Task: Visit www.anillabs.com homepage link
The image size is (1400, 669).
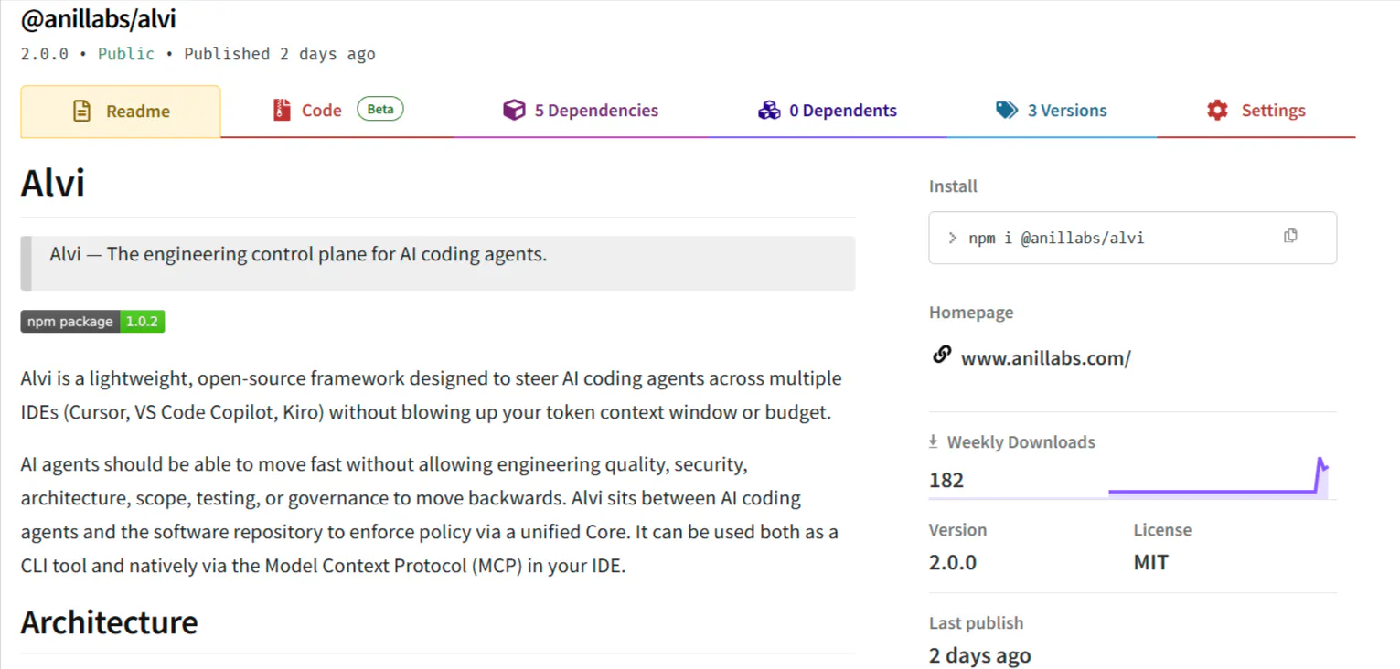Action: tap(1046, 358)
